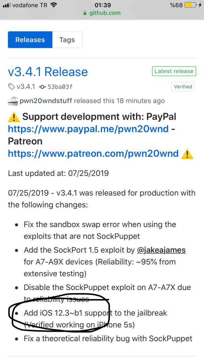
Task: Tap the github.com address bar
Action: click(105, 13)
